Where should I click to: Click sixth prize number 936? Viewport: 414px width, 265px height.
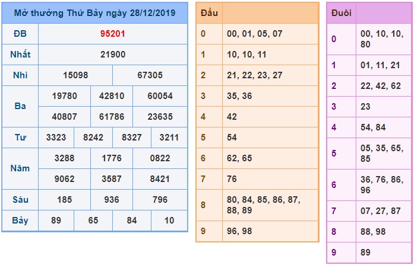click(112, 200)
